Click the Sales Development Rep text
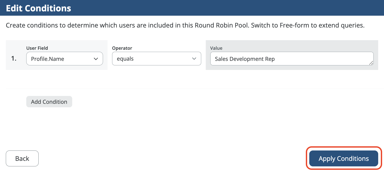This screenshot has height=178, width=384. (x=245, y=59)
